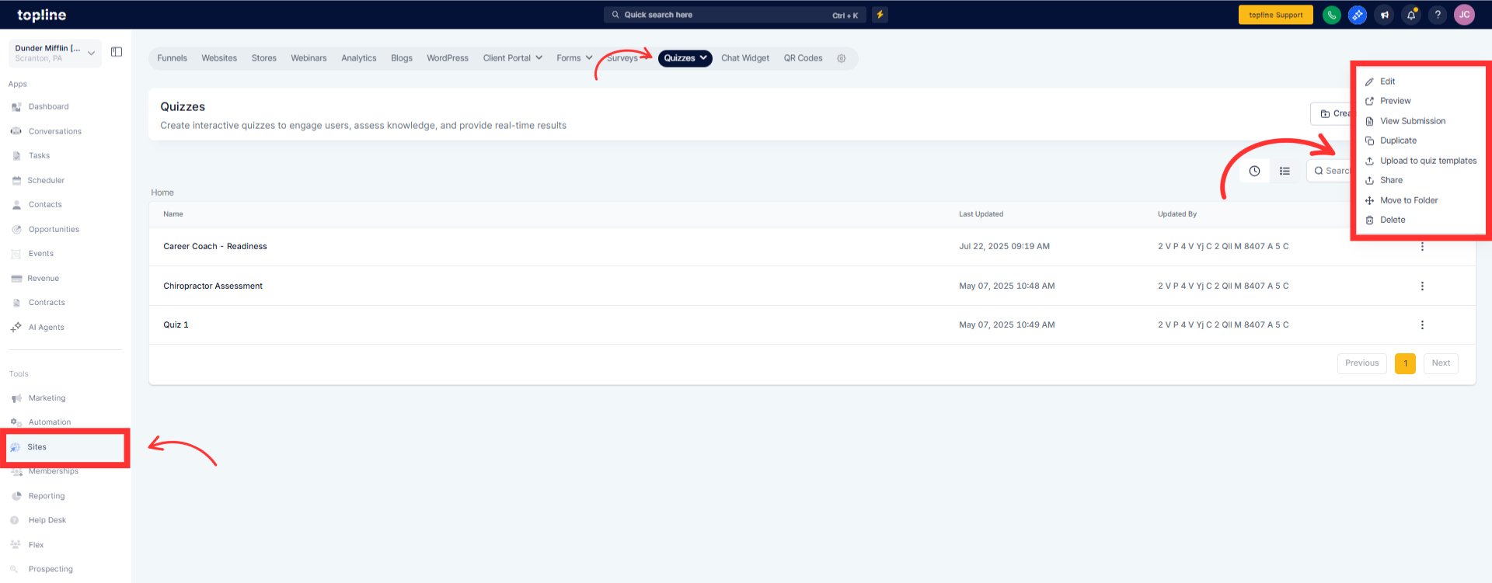1492x583 pixels.
Task: Choose Move to Folder menu option
Action: [1408, 200]
